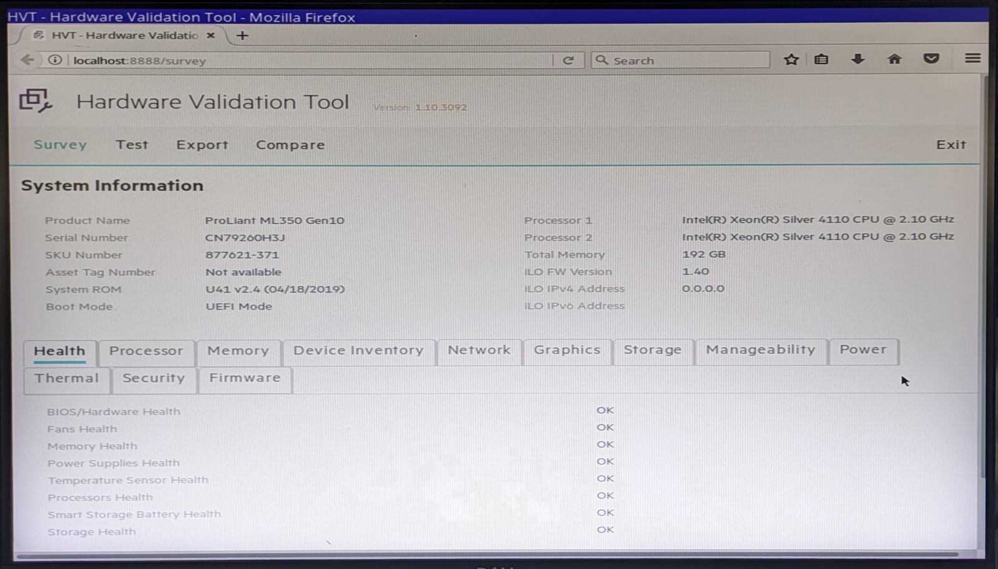Click the Pocket icon in toolbar

pos(931,59)
